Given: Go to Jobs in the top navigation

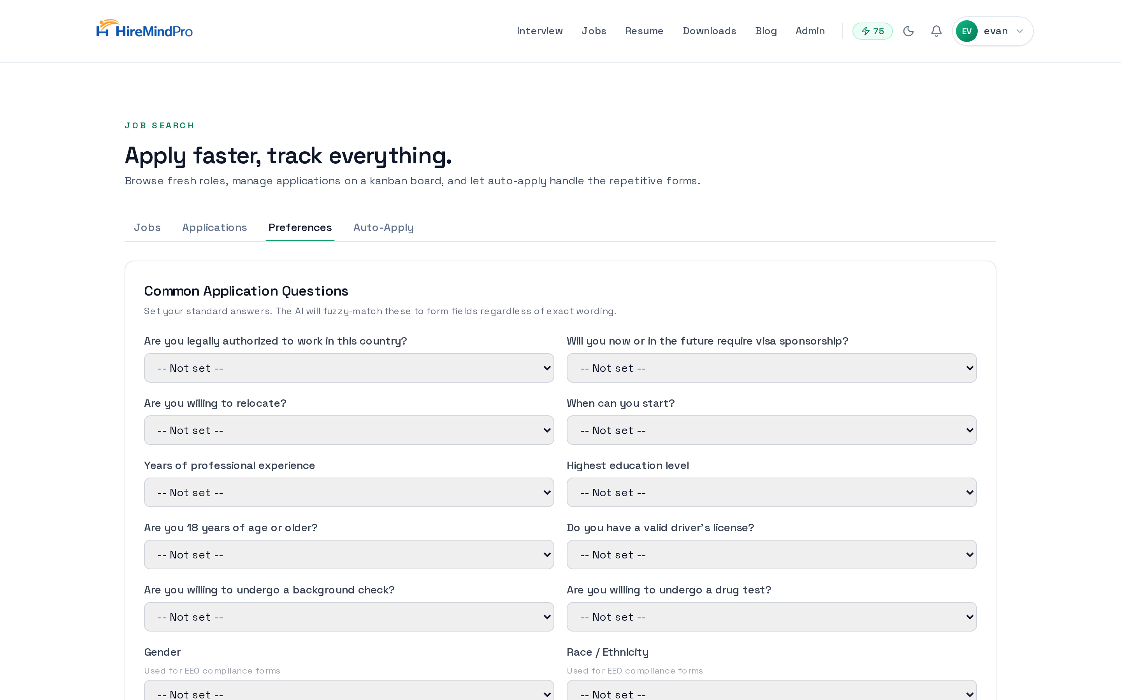Looking at the screenshot, I should coord(593,31).
